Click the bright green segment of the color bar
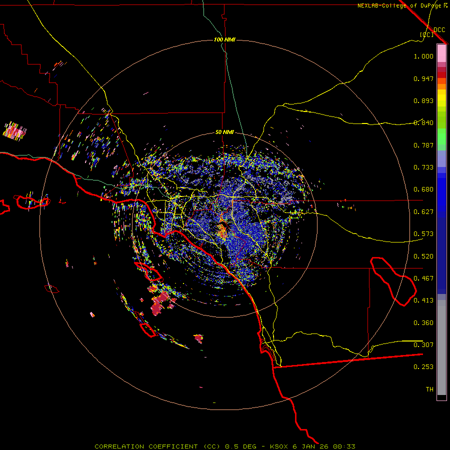The image size is (450, 450). tap(441, 136)
